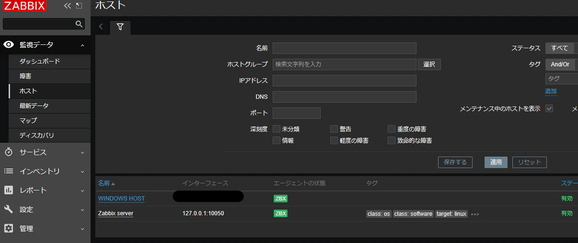Click the gear icon beside 管理
This screenshot has width=578, height=243.
point(9,228)
